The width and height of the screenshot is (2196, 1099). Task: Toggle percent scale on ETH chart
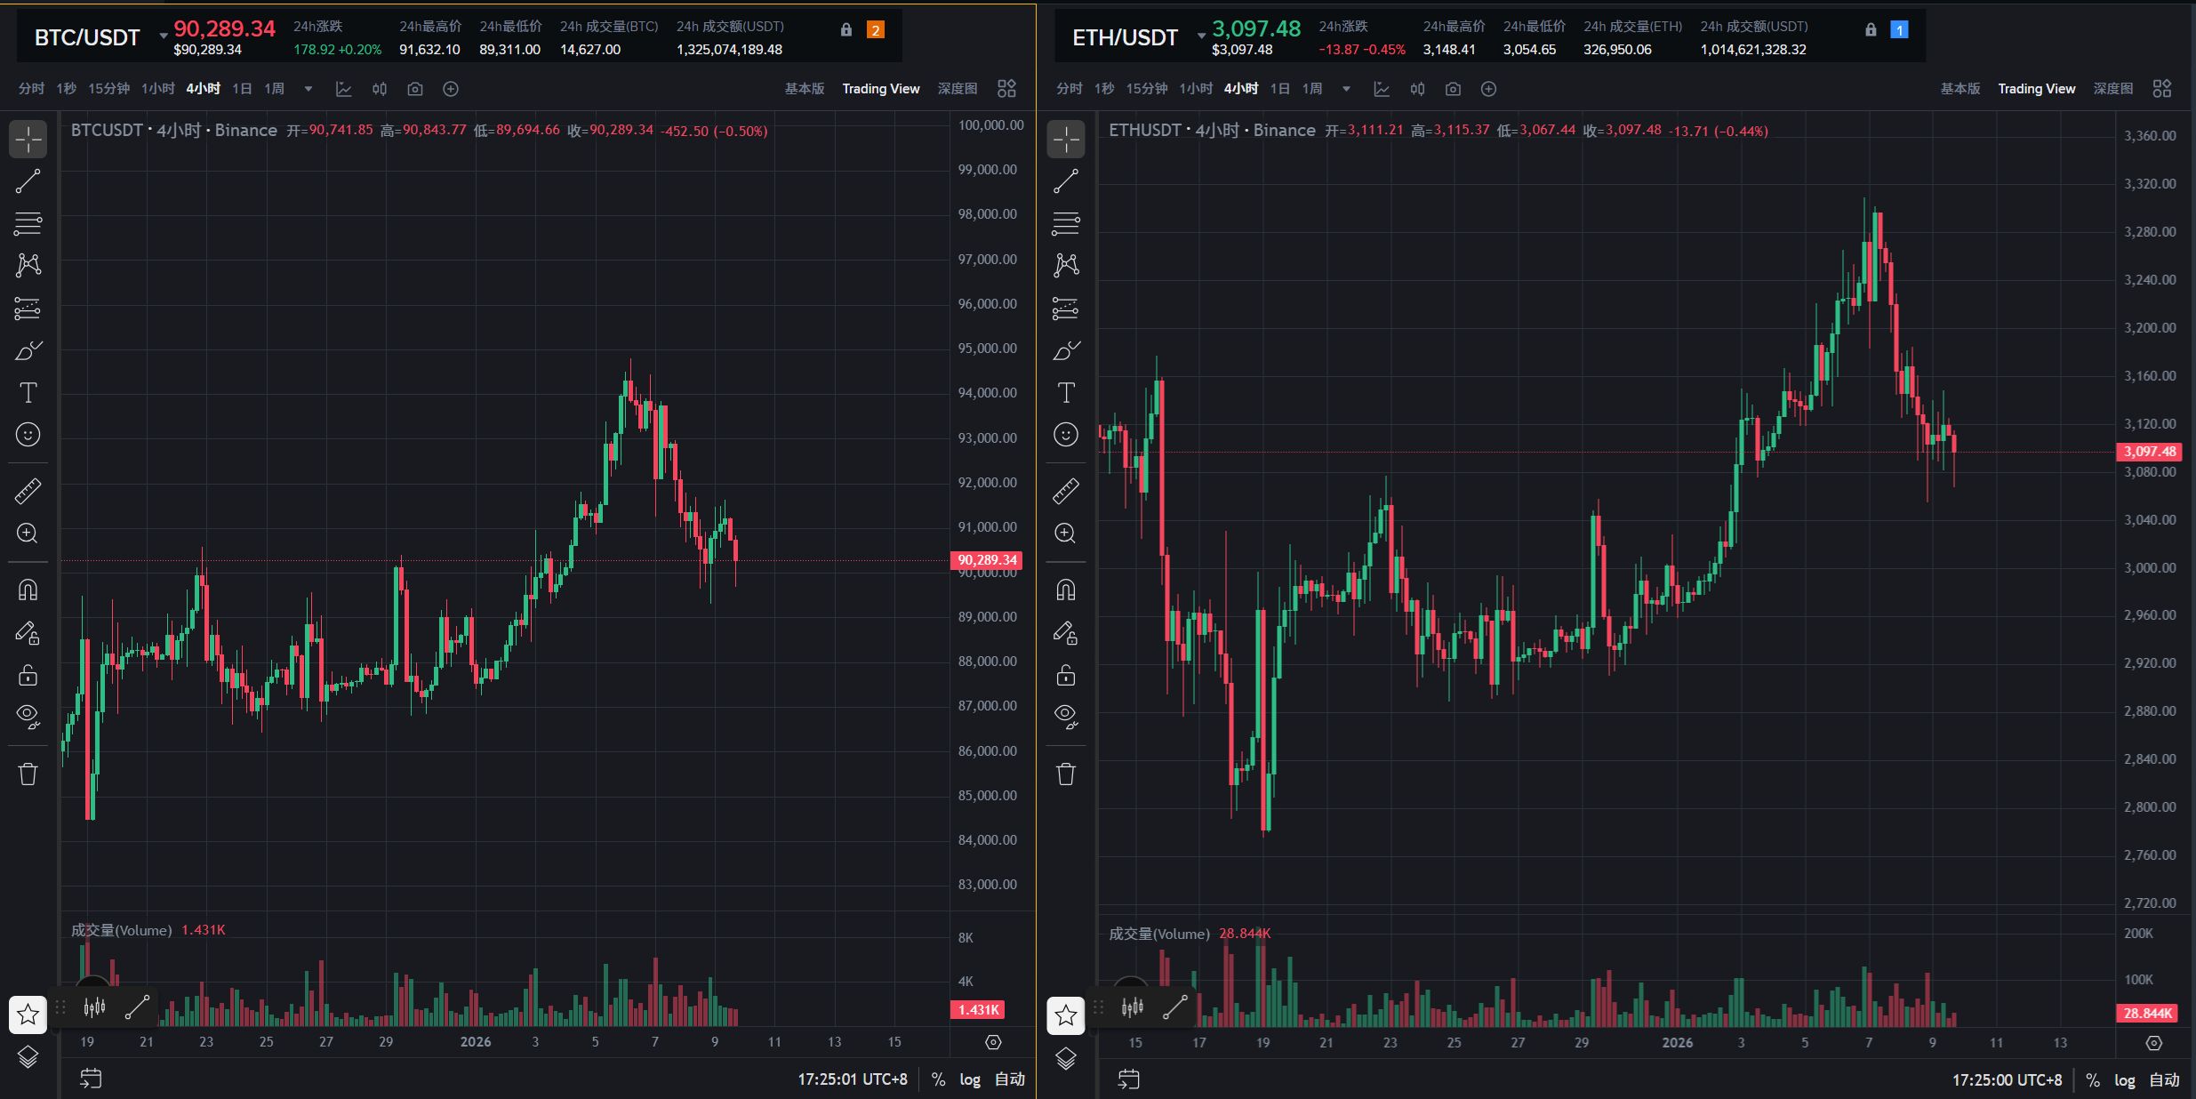2093,1079
